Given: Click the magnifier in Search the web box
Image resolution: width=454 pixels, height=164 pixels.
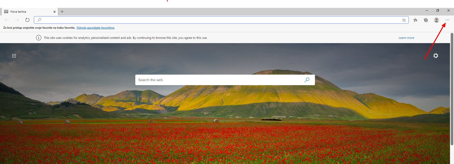Looking at the screenshot, I should pyautogui.click(x=307, y=80).
